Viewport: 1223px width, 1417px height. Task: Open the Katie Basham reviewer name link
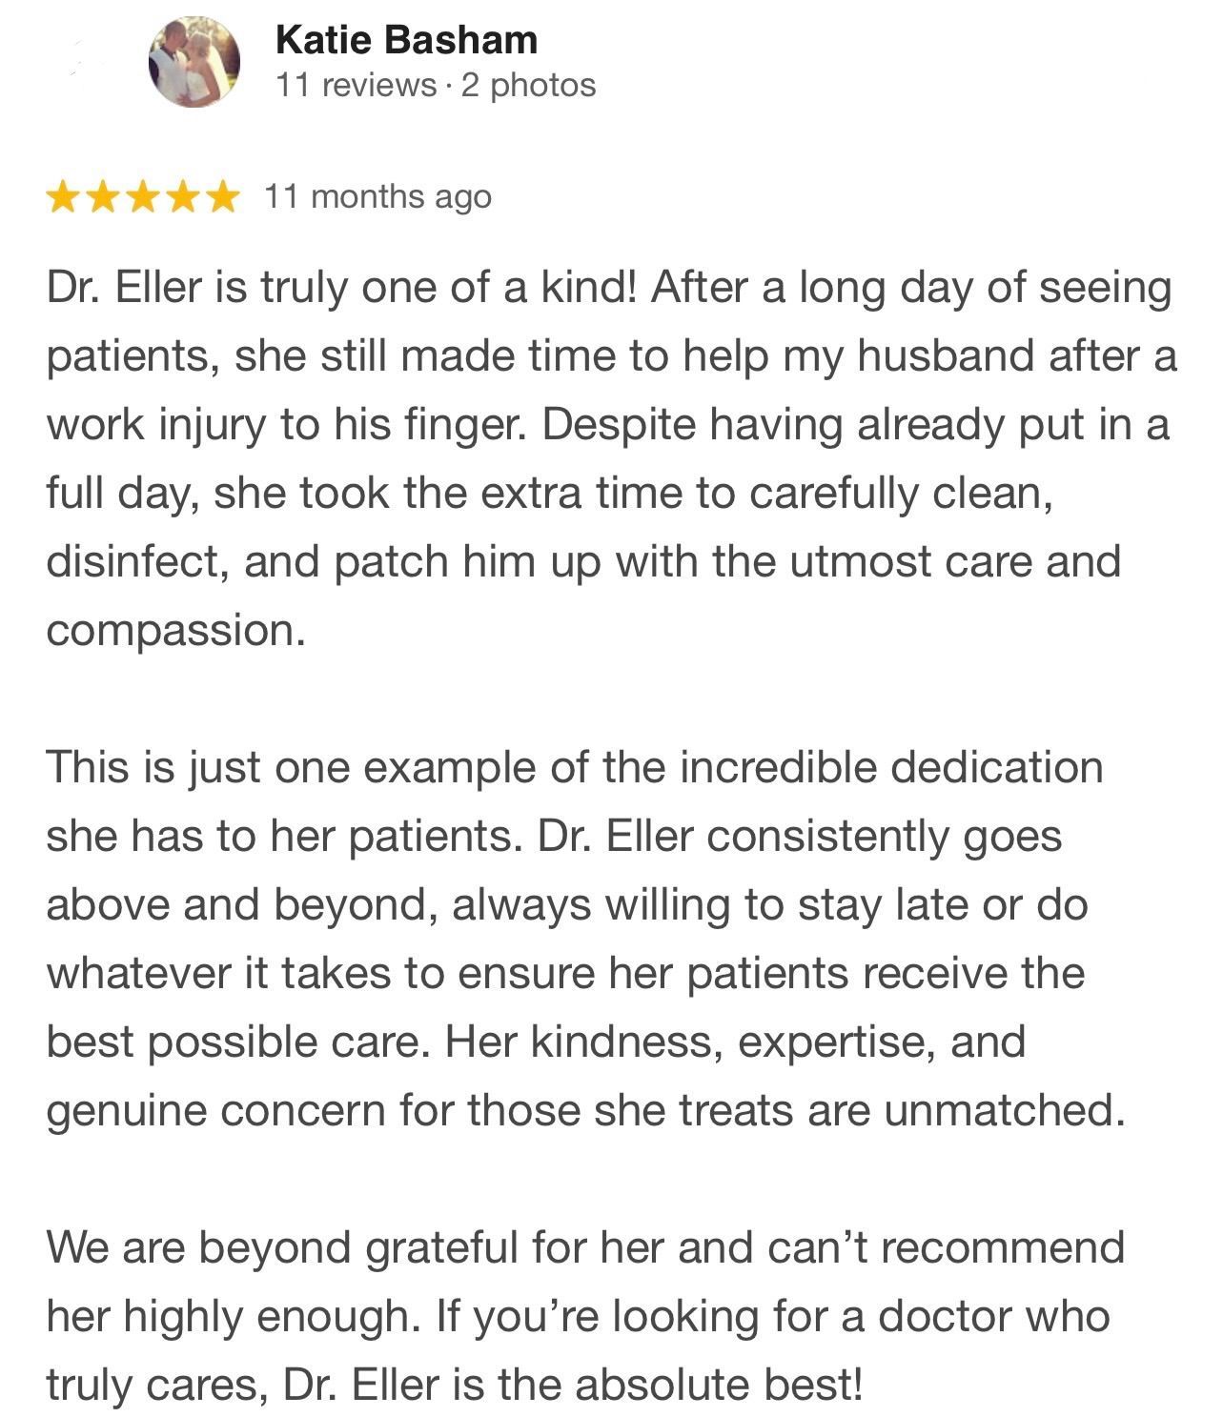[406, 40]
